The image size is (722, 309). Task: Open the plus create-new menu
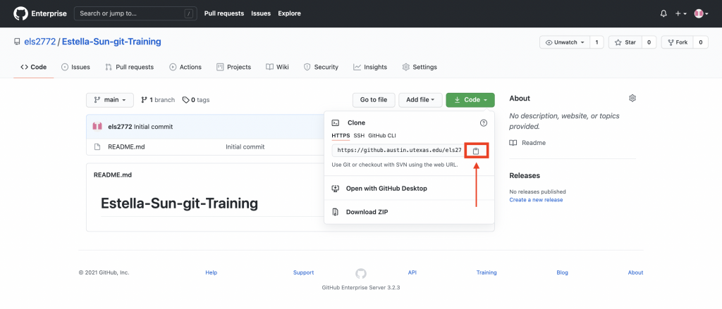coord(681,14)
